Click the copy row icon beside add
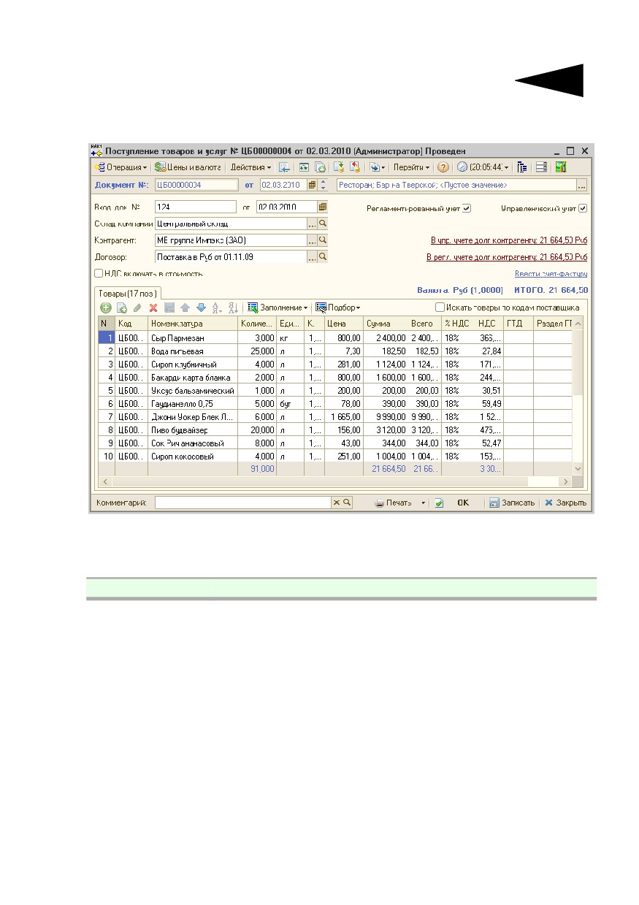 [x=122, y=308]
